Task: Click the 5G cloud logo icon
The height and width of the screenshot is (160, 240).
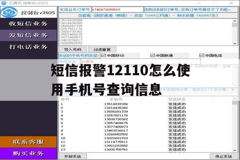Action: [x=9, y=12]
